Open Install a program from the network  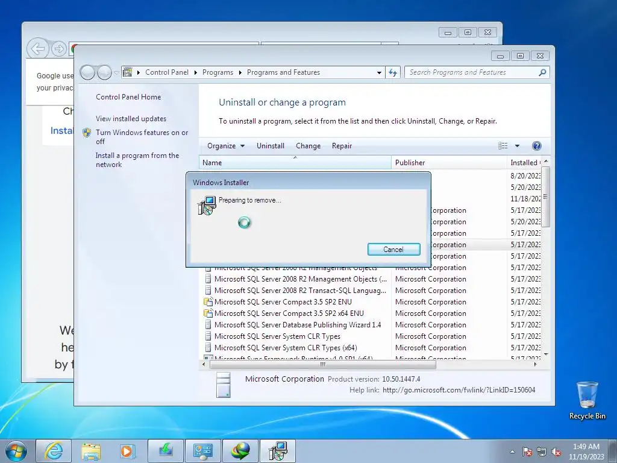[137, 160]
